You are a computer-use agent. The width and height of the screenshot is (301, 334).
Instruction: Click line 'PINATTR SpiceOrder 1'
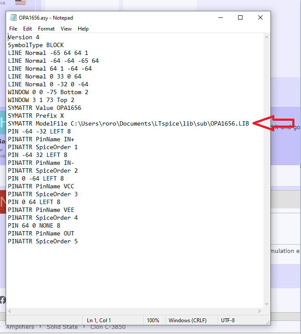(x=43, y=147)
